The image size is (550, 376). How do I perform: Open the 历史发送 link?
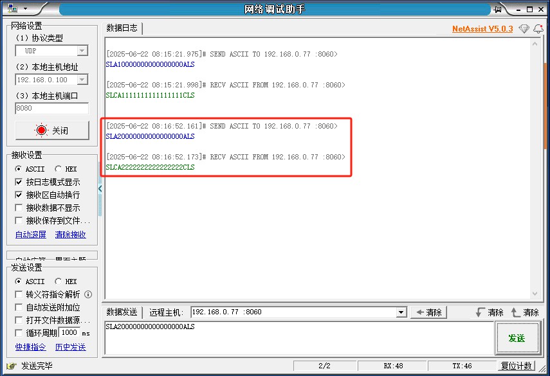pos(71,347)
